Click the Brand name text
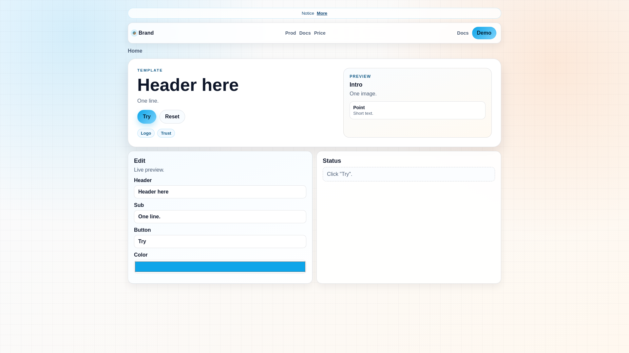 (x=146, y=33)
